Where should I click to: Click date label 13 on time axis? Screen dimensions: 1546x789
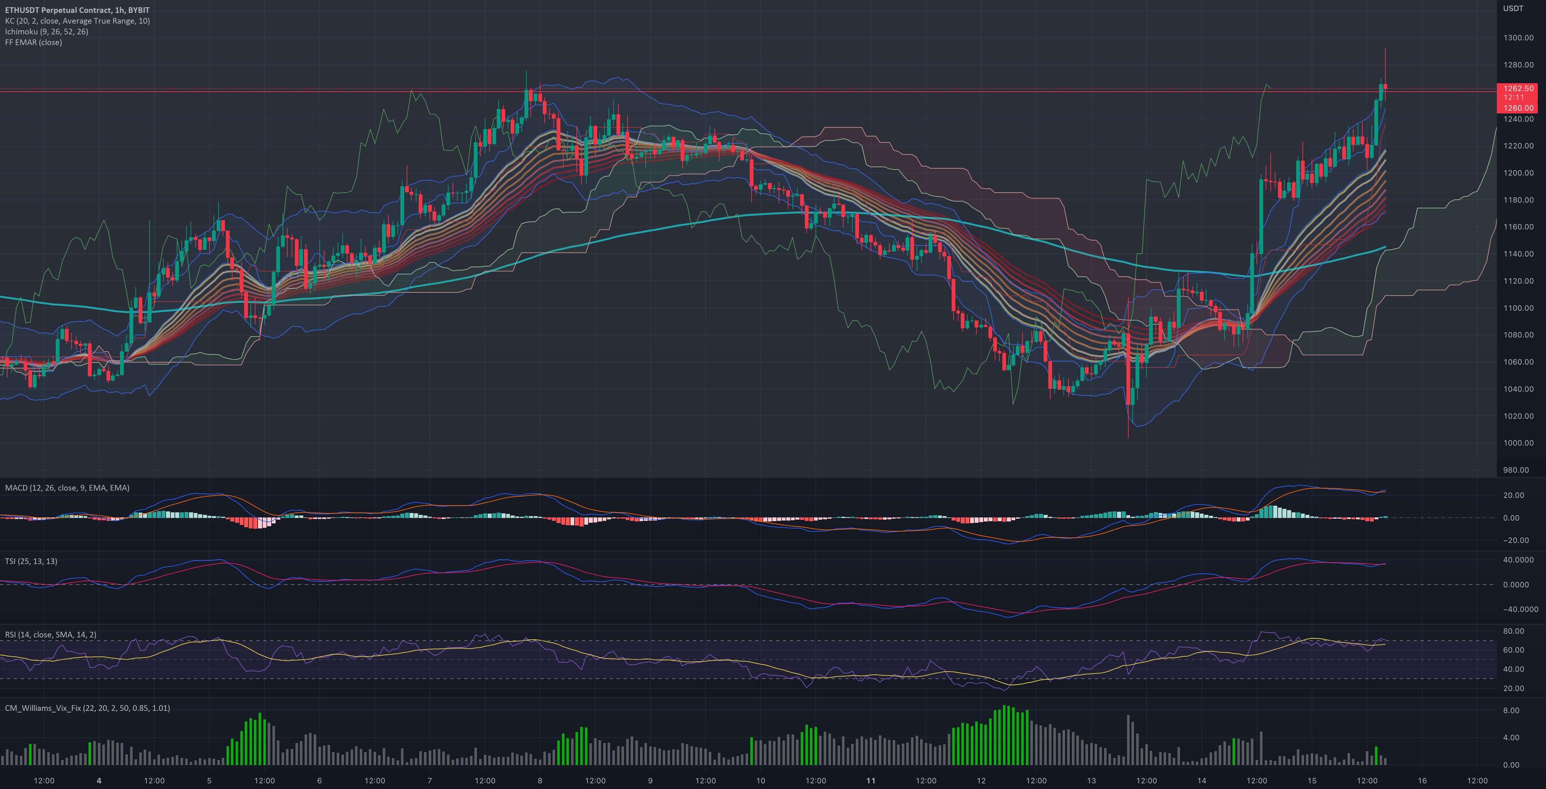tap(1091, 781)
